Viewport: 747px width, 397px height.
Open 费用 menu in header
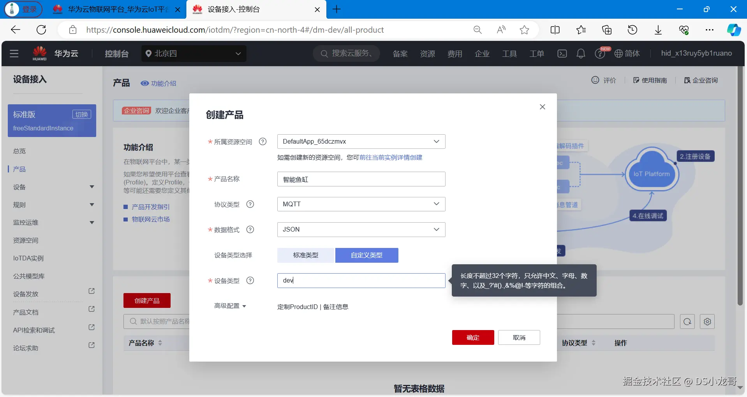click(x=455, y=53)
